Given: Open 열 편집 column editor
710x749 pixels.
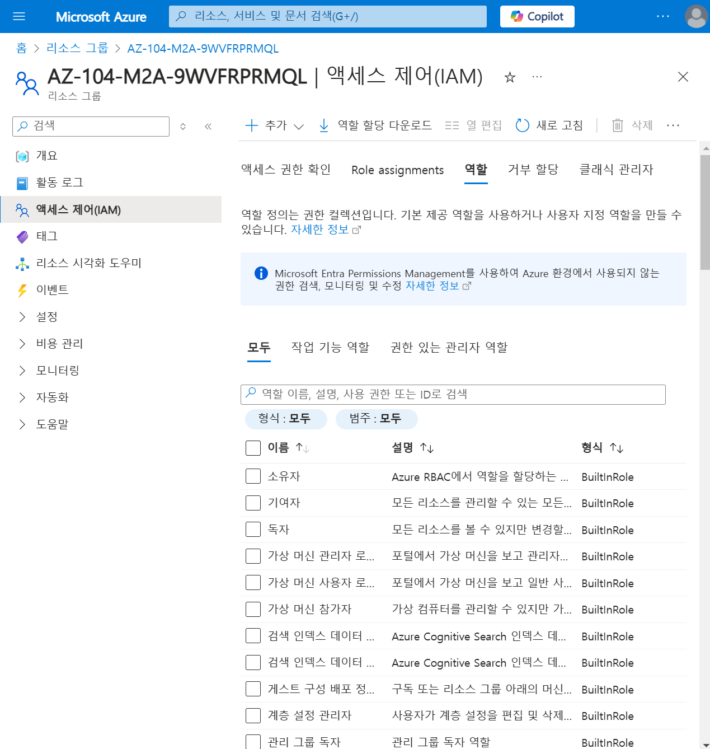Looking at the screenshot, I should 473,125.
